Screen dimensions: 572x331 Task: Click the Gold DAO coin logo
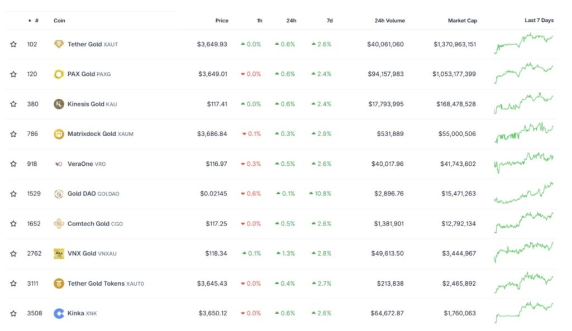pyautogui.click(x=59, y=194)
